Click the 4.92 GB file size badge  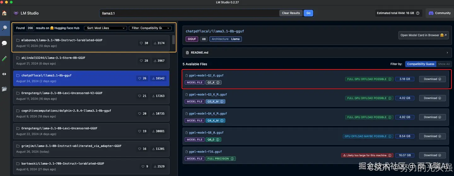[x=405, y=117]
